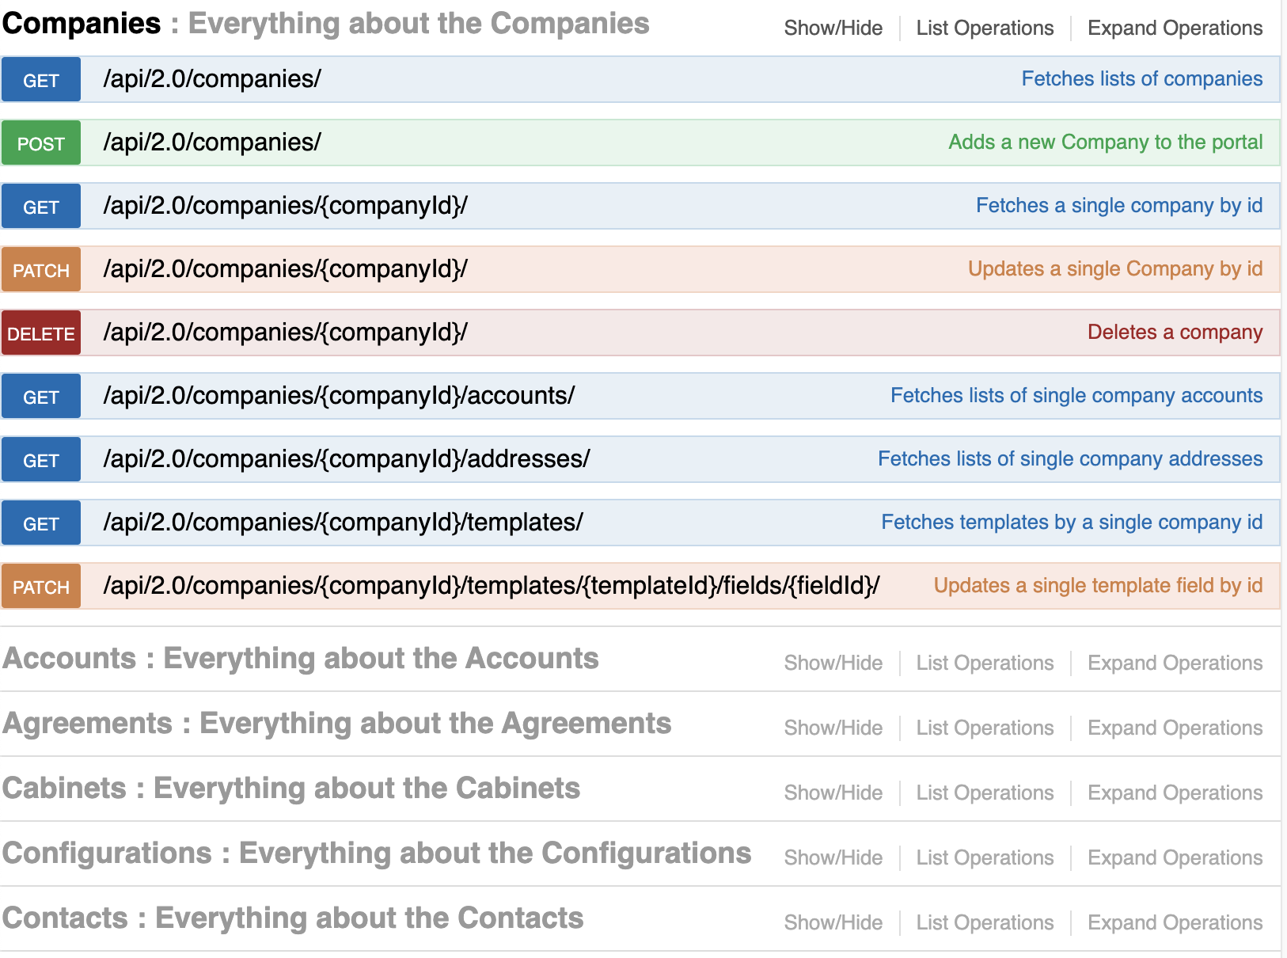Click the GET badge for /api/2.0/companies/
This screenshot has width=1287, height=958.
click(41, 80)
